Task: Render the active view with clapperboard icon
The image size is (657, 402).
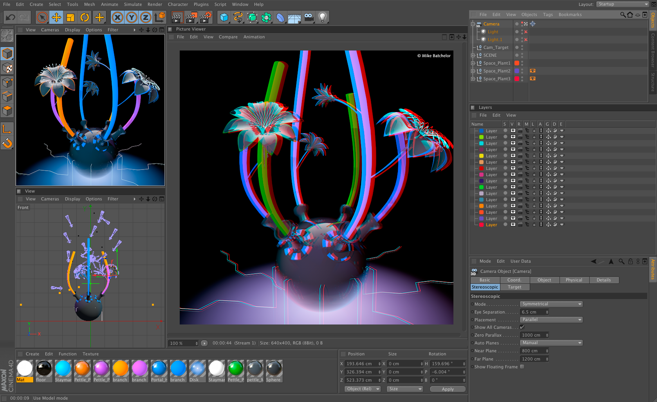Action: coord(177,17)
